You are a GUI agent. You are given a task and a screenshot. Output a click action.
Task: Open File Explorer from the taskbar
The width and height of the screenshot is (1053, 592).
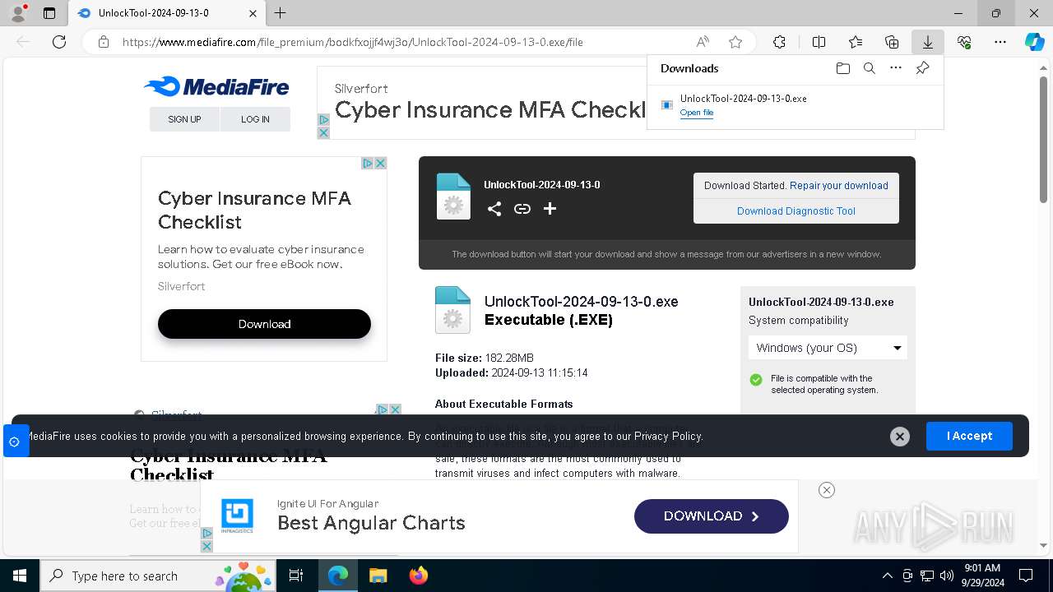(x=378, y=576)
